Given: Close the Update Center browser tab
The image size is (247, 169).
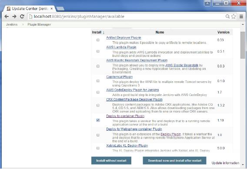Looking at the screenshot, I should click(51, 9).
